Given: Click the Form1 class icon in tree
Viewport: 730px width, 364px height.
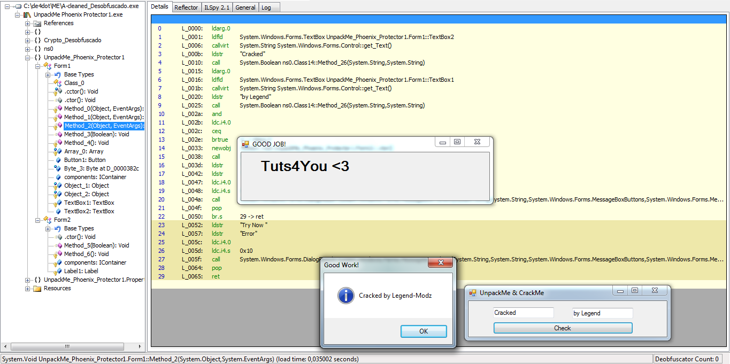Looking at the screenshot, I should (x=47, y=66).
